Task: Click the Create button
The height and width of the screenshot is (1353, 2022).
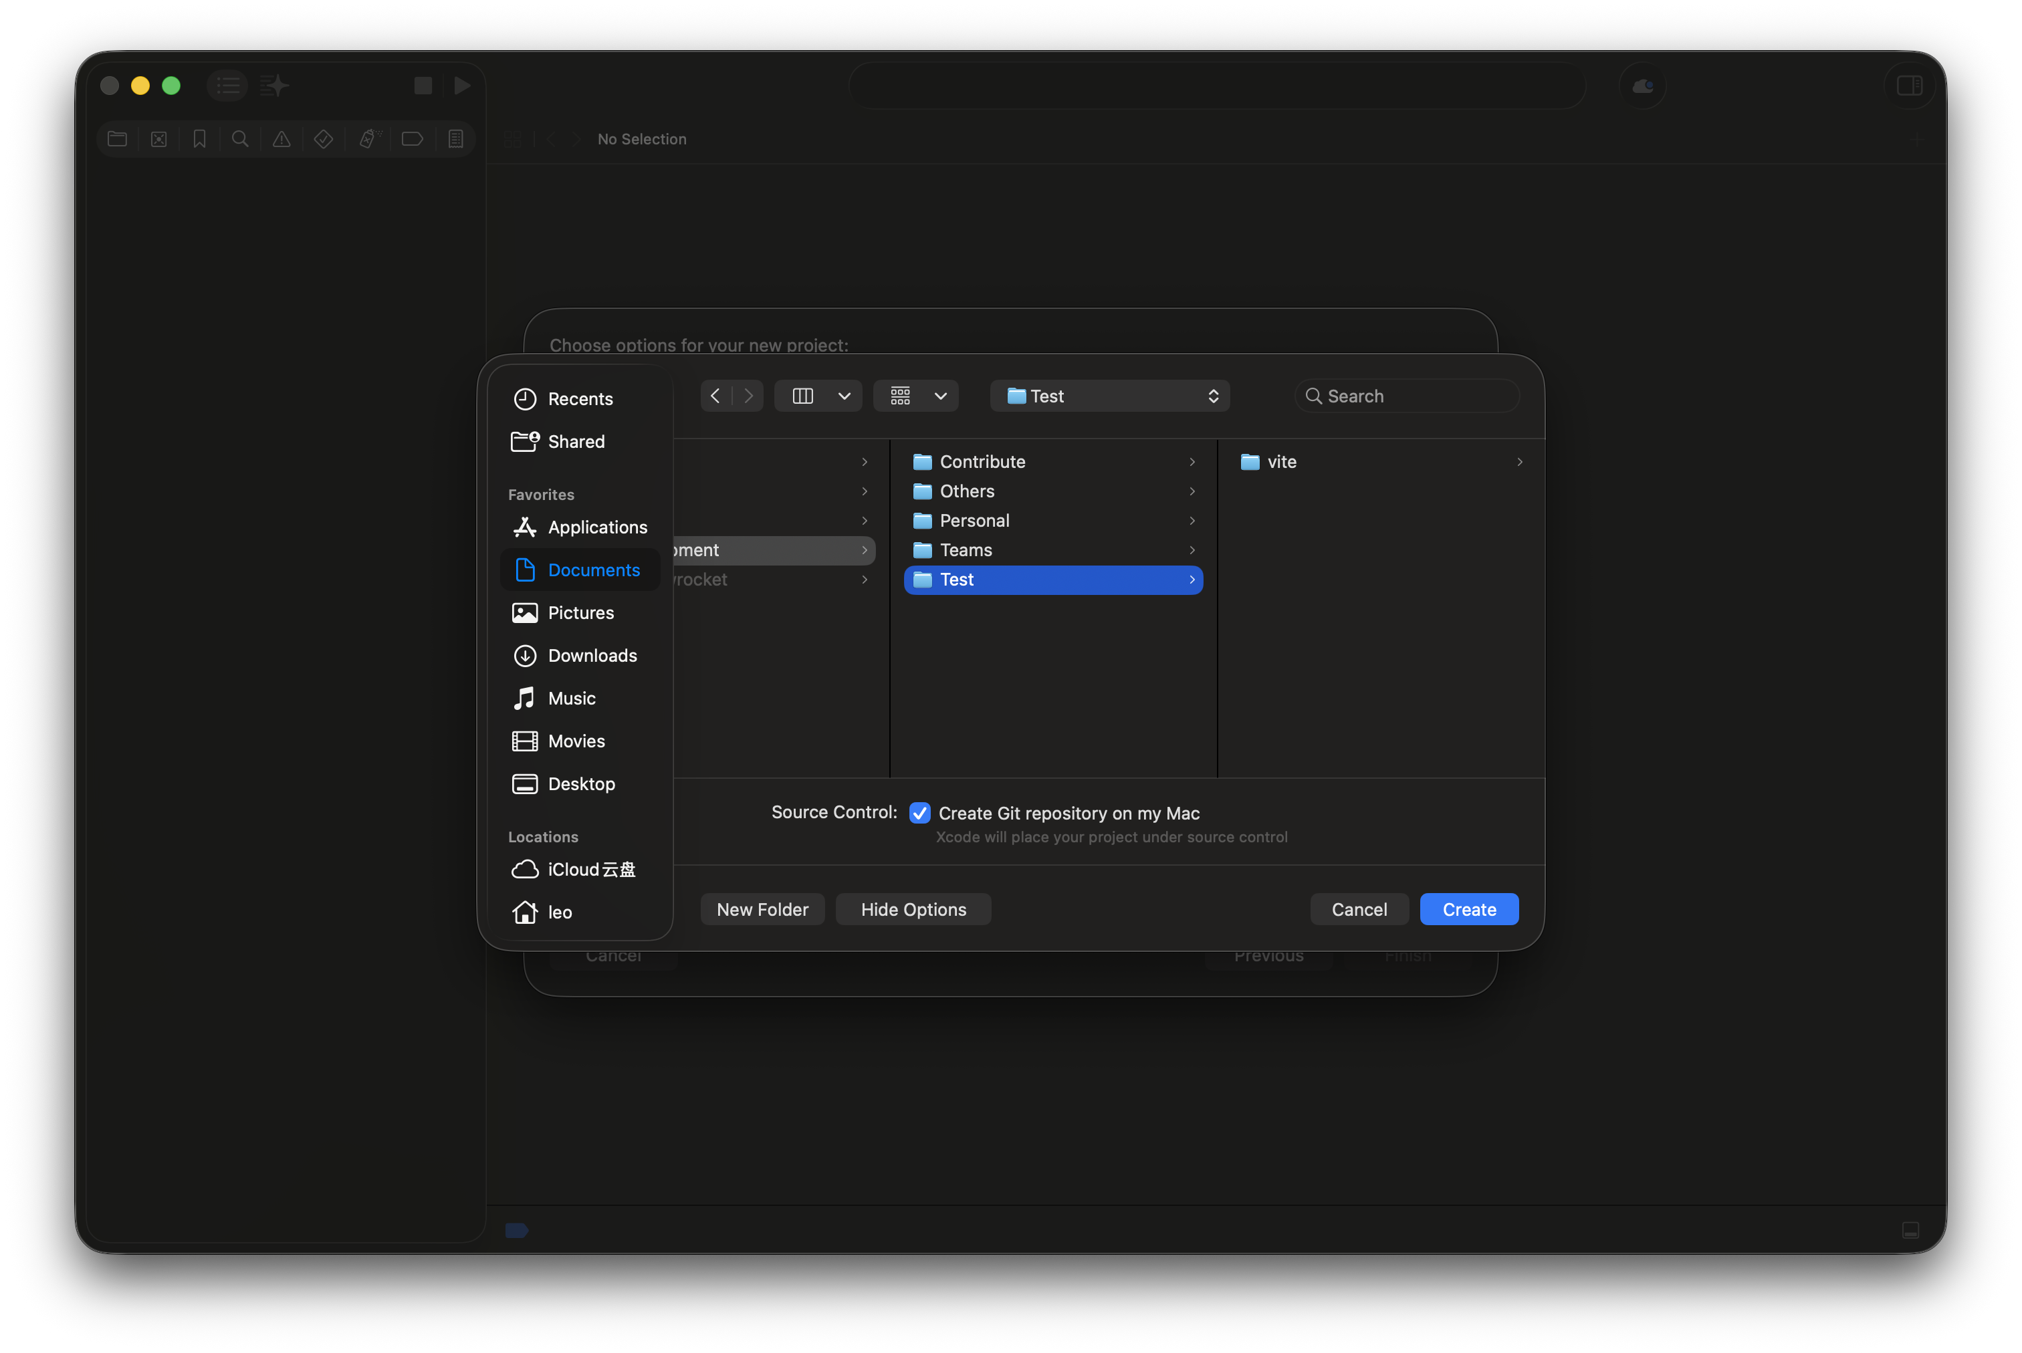Action: click(1469, 908)
